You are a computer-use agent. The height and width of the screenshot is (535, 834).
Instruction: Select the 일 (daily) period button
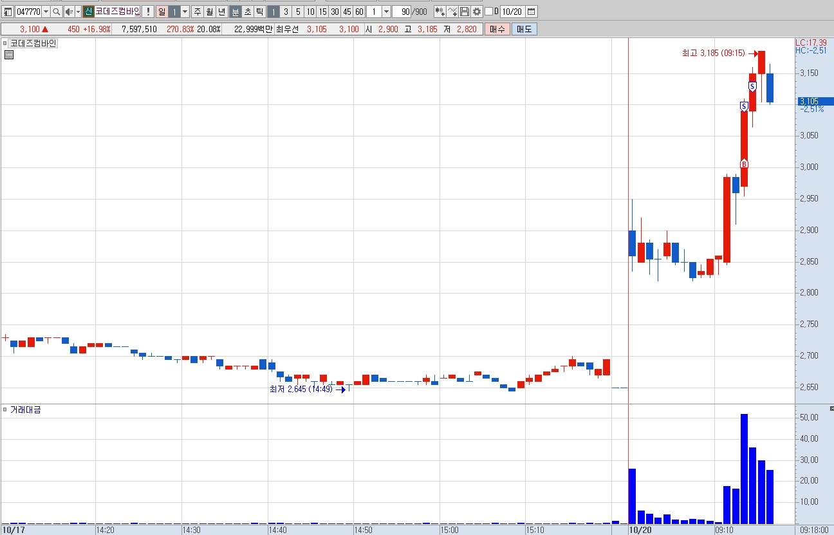[162, 12]
